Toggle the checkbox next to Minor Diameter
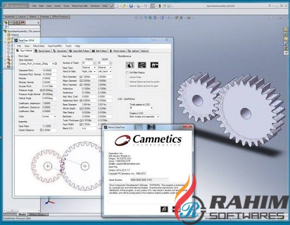The height and width of the screenshot is (225, 290). [x=81, y=84]
